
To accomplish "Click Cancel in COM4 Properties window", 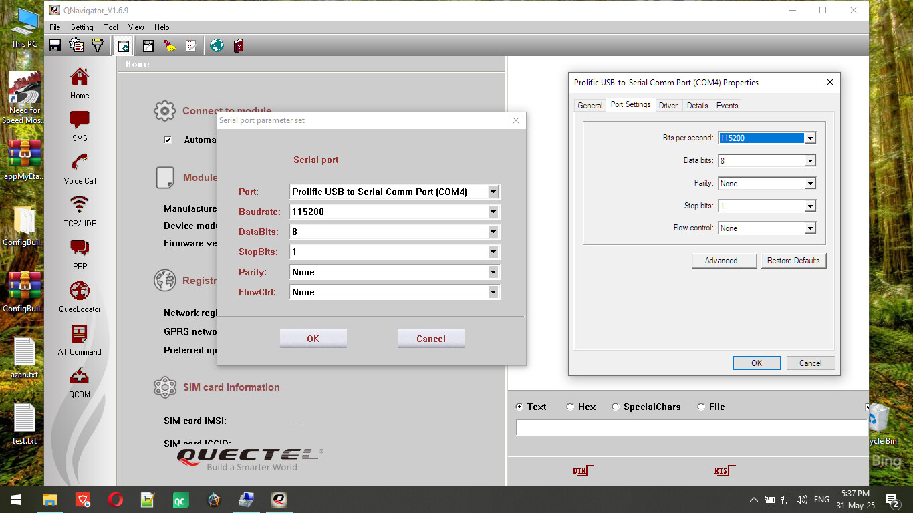I will 811,363.
